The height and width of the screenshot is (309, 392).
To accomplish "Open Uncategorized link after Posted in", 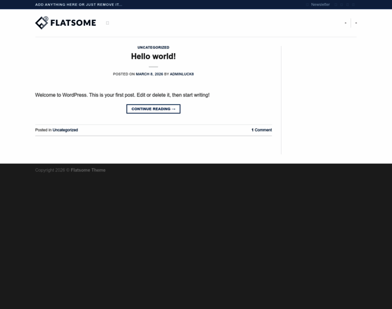I will pos(66,130).
